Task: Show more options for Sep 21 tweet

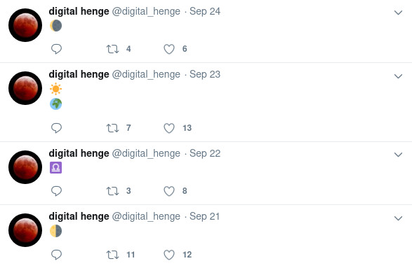Action: pos(399,218)
